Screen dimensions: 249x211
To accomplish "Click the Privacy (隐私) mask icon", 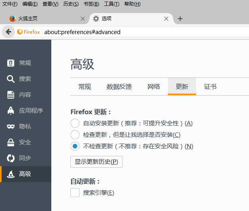I will click(11, 126).
